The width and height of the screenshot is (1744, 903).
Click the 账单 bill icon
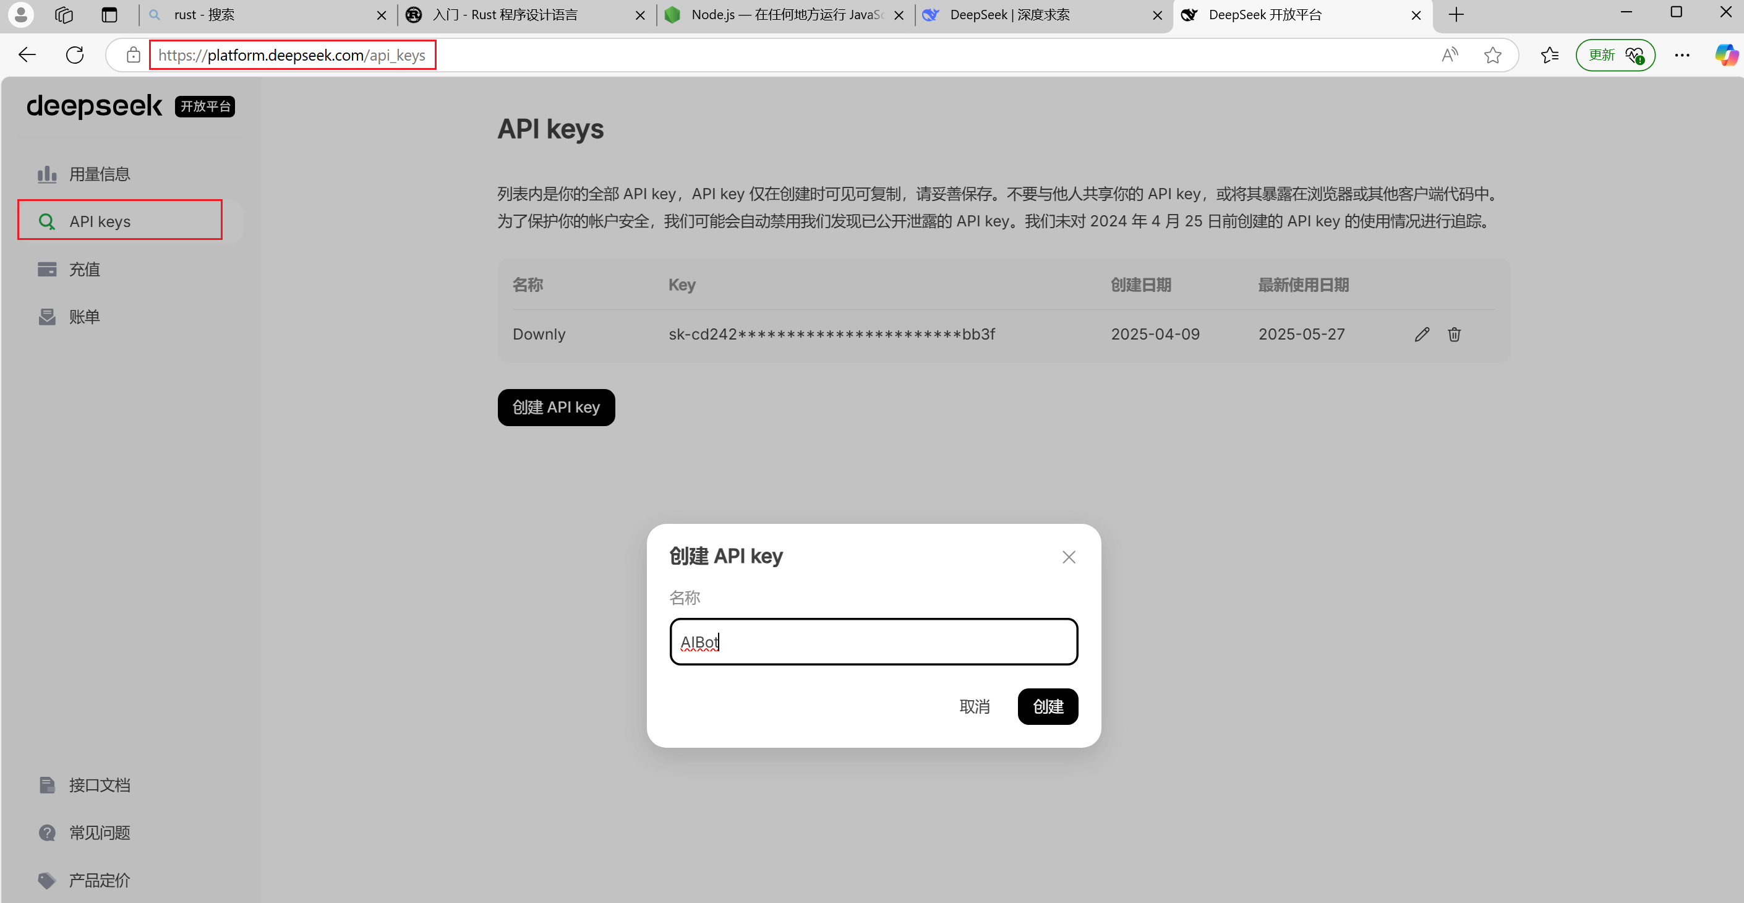tap(47, 316)
